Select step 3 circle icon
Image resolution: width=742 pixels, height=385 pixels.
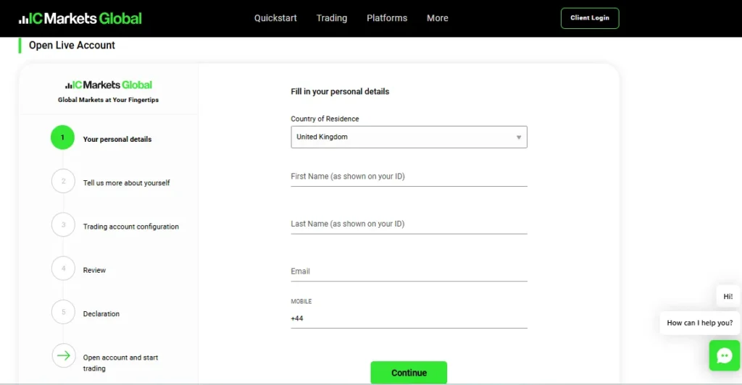[x=63, y=225]
